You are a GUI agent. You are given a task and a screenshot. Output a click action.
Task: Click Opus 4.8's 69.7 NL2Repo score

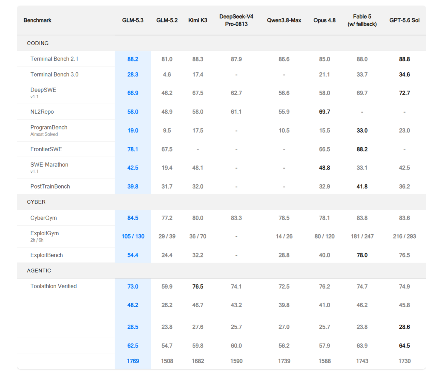click(324, 112)
